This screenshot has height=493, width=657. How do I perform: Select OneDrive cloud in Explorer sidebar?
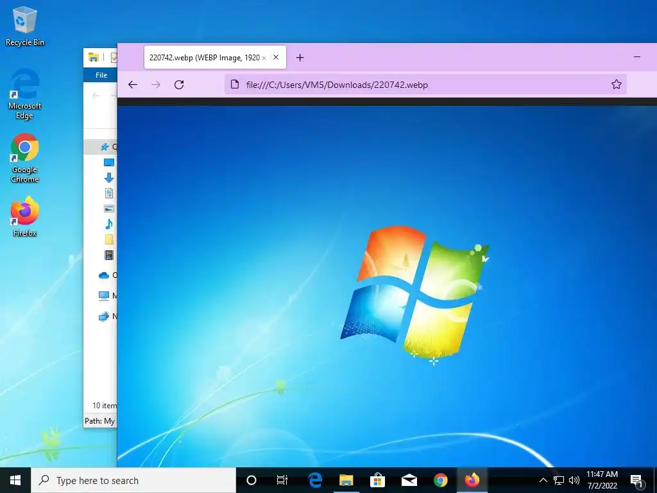point(103,275)
